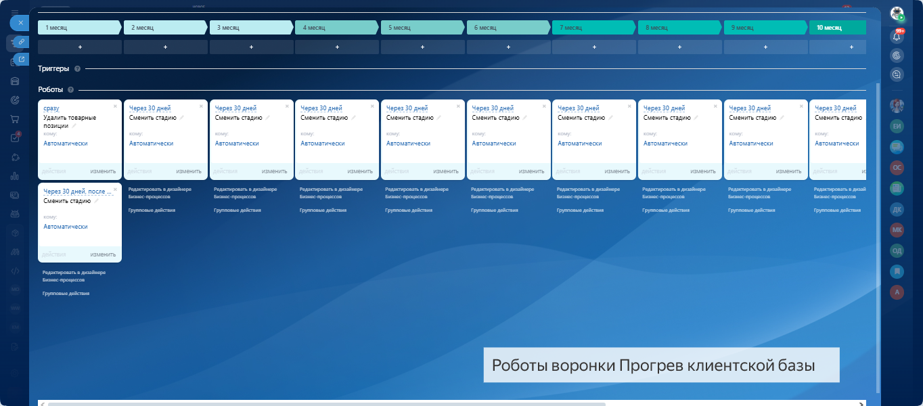Click the horizontal scrollbar at the bottom
The image size is (923, 406).
(325, 404)
